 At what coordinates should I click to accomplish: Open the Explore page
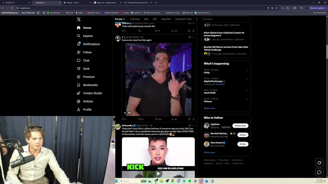(85, 36)
